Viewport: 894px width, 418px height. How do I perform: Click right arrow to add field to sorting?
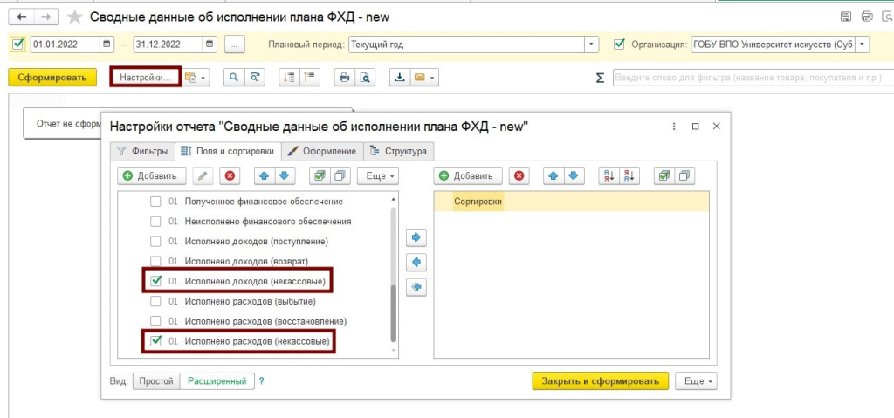416,236
